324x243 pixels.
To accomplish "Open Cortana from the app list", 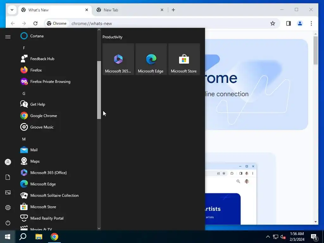I will (x=58, y=36).
